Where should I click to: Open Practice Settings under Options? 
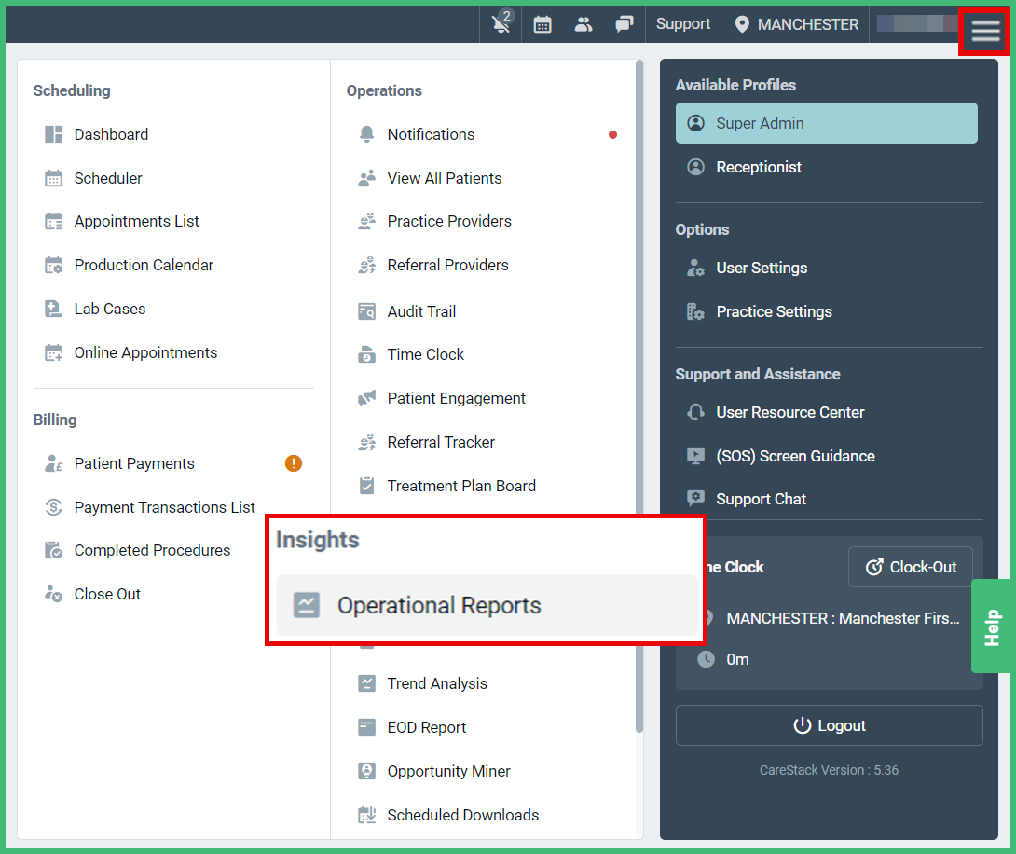(x=774, y=311)
